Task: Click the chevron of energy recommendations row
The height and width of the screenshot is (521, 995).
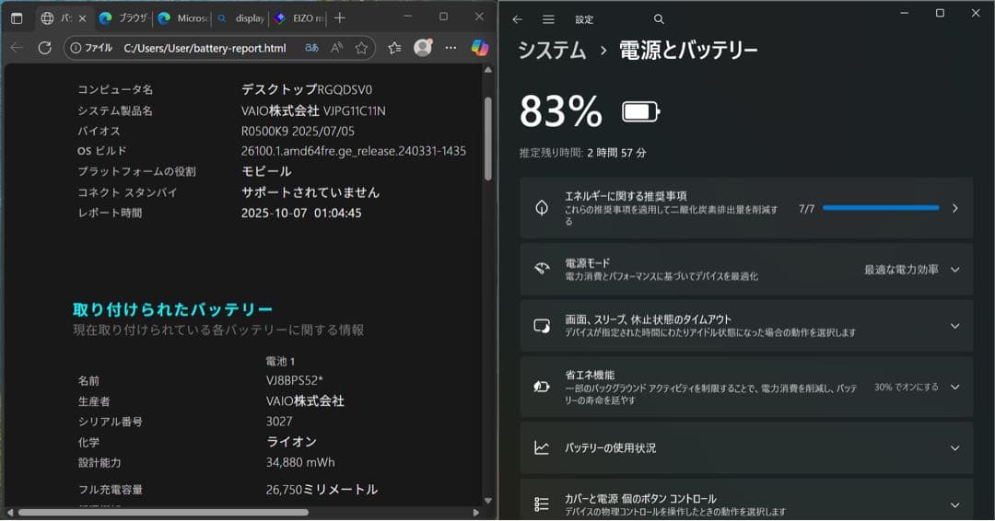Action: pyautogui.click(x=955, y=209)
